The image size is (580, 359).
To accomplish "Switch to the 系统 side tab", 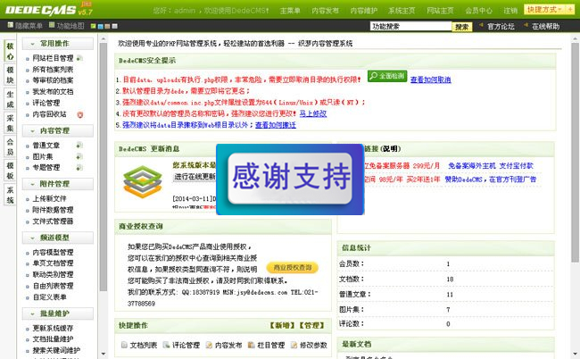I will 10,195.
